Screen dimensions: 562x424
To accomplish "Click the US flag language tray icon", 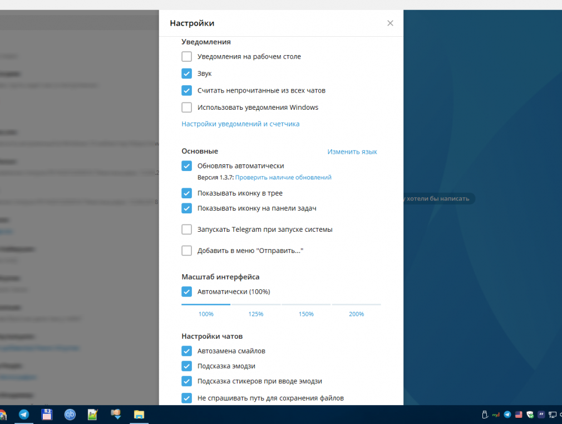I will click(519, 415).
